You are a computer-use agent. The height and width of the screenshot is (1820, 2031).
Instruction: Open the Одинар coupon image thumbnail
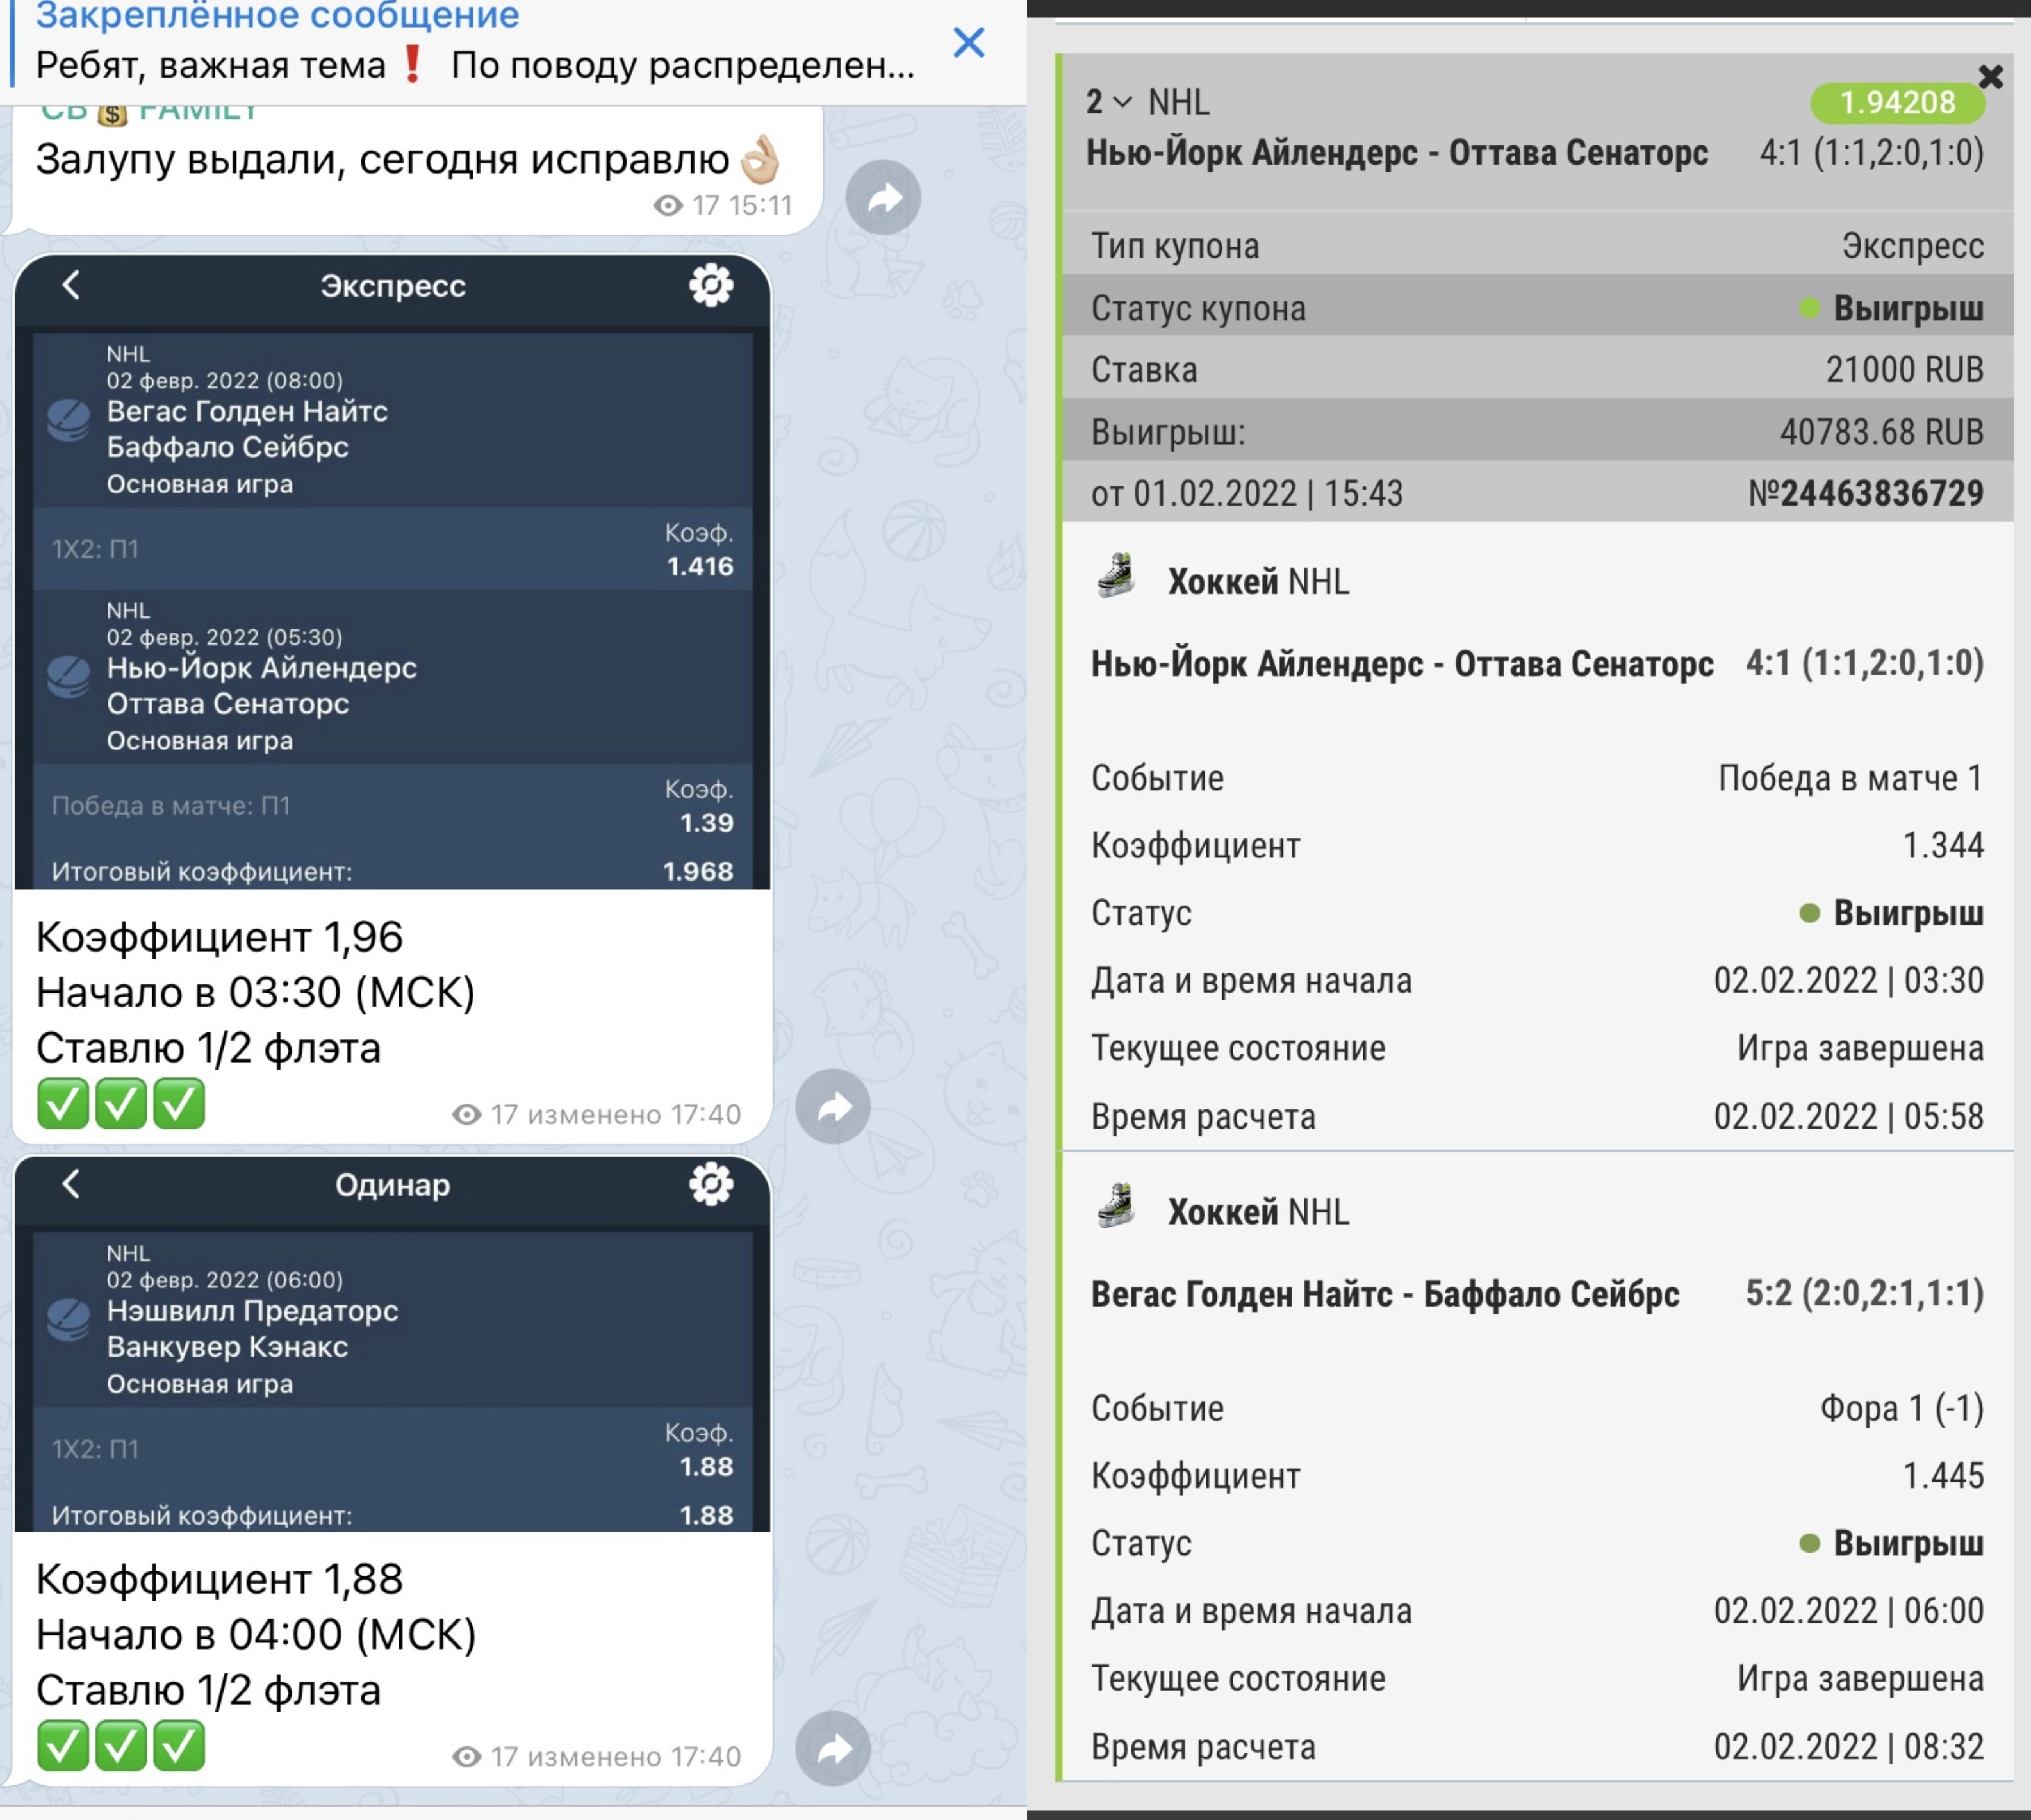393,1344
